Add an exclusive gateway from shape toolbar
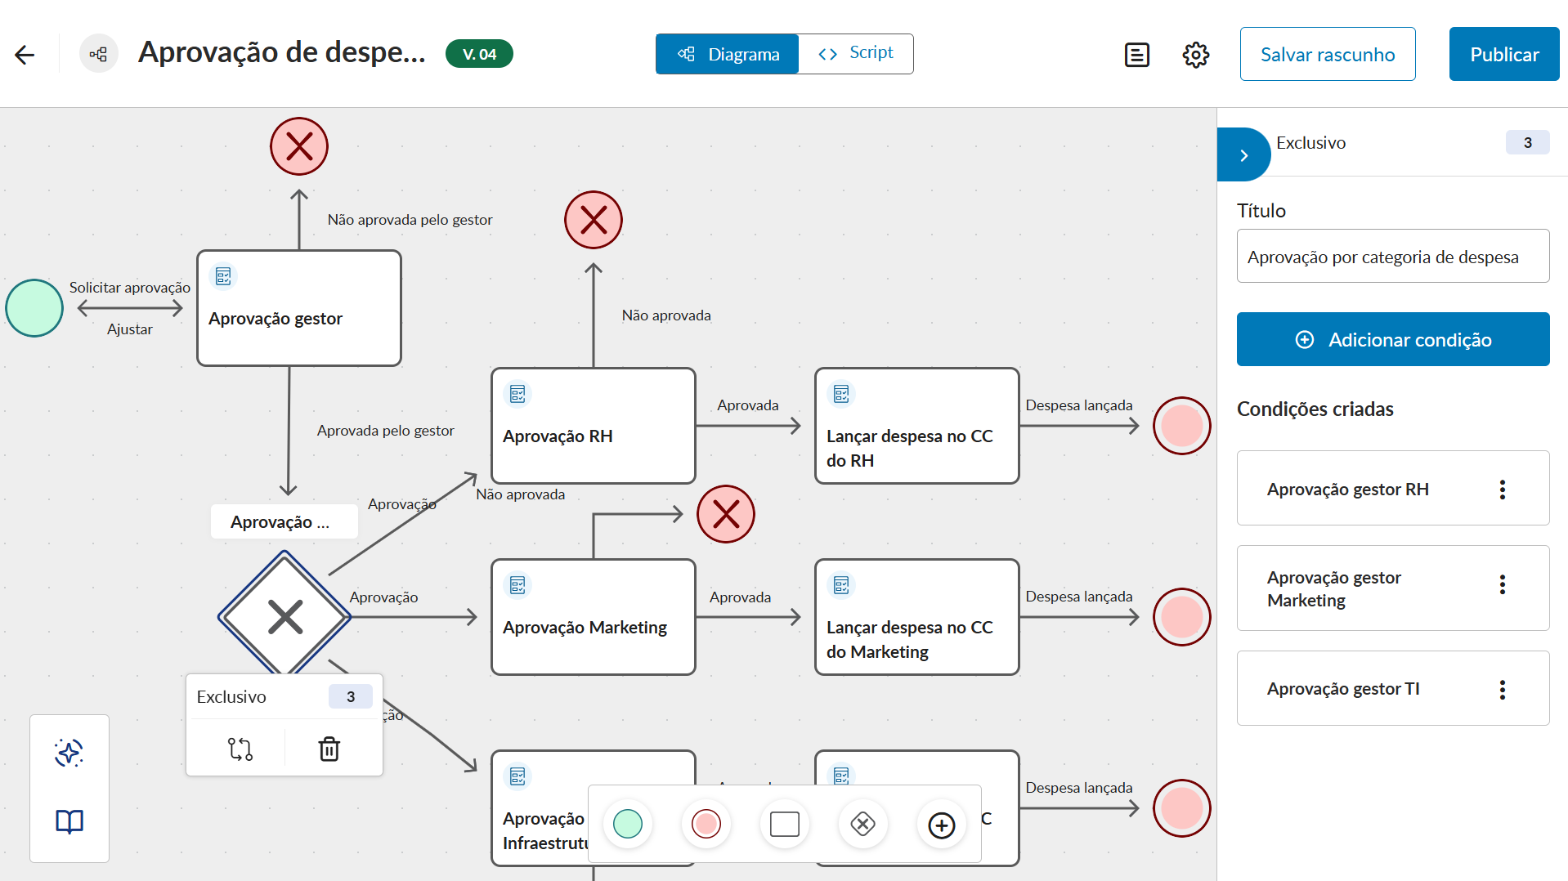Image resolution: width=1568 pixels, height=881 pixels. point(862,825)
